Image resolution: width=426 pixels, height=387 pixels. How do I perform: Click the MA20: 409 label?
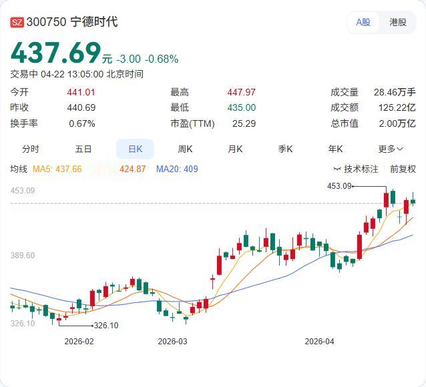[177, 169]
